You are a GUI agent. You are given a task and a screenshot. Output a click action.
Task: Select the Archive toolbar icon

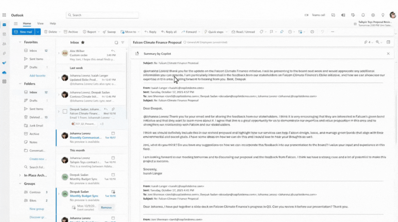coord(71,32)
